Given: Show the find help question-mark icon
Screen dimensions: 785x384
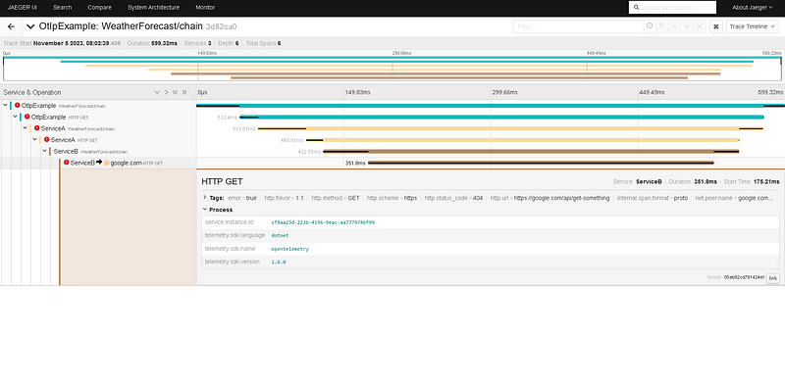Looking at the screenshot, I should [x=650, y=26].
